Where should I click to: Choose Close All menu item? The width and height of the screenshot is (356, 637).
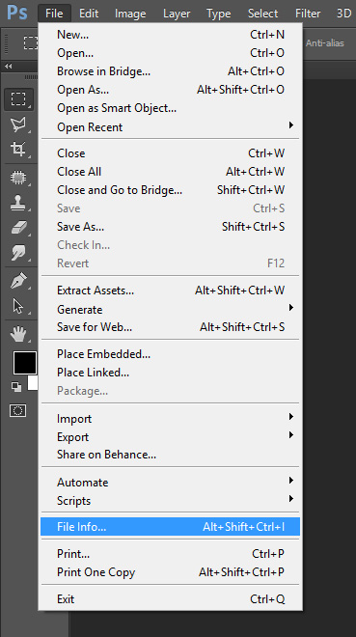click(x=171, y=172)
